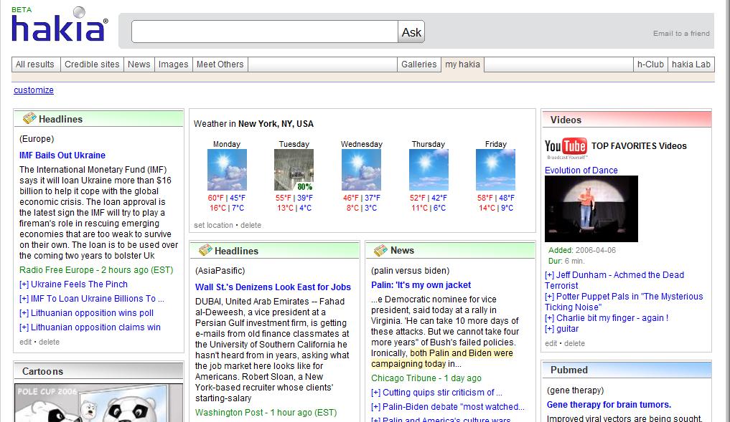
Task: Open the customize link
Action: click(34, 90)
